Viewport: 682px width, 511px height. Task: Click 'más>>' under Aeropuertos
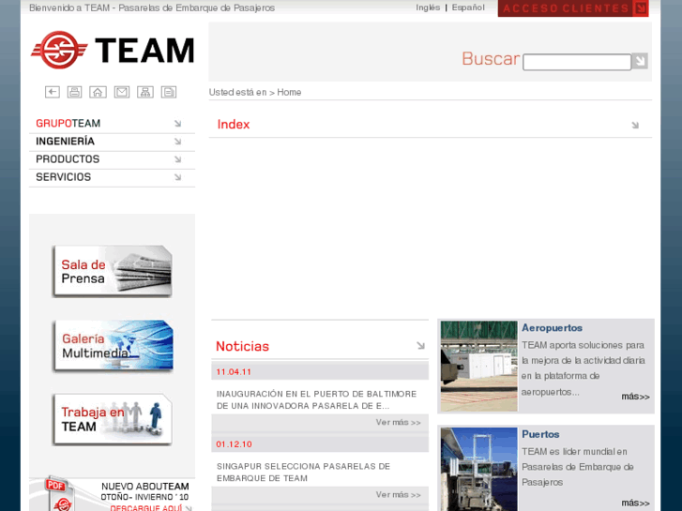[635, 397]
